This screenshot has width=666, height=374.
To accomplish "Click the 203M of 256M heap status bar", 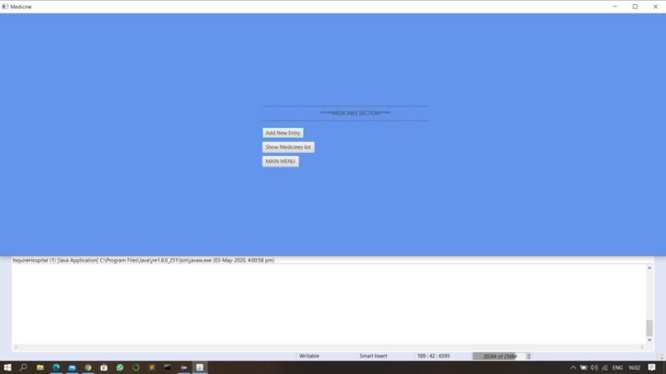I will (x=498, y=356).
